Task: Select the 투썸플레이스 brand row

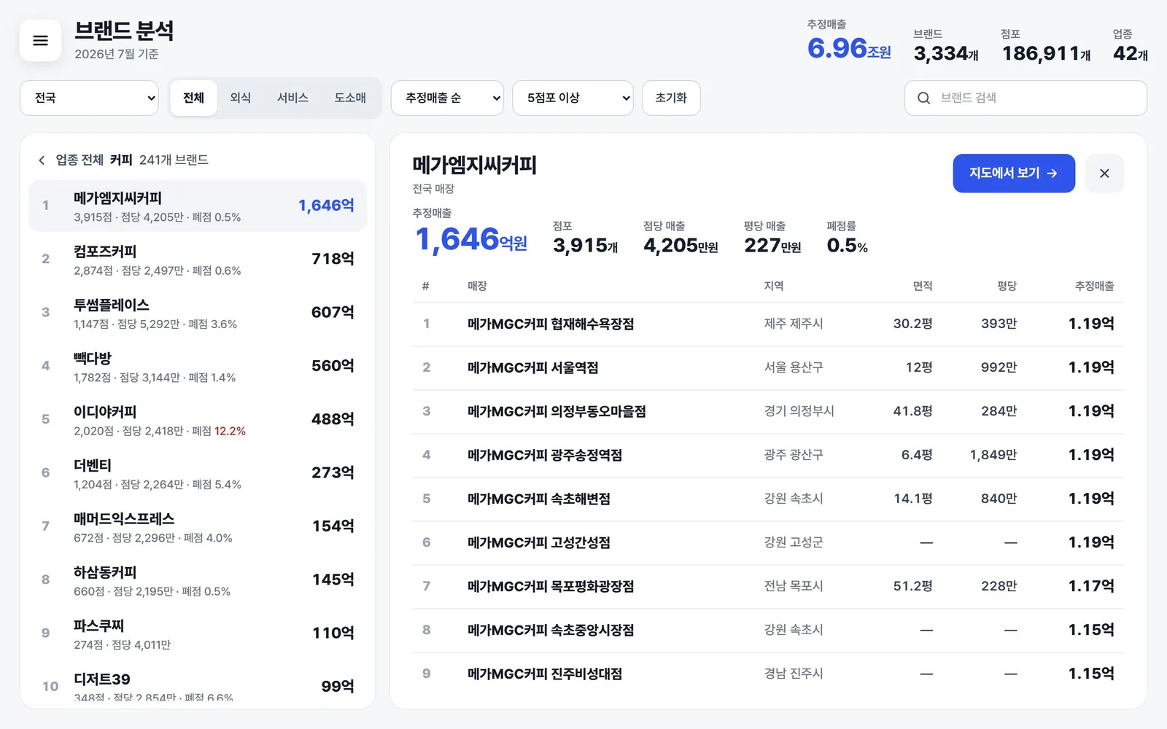Action: (198, 313)
